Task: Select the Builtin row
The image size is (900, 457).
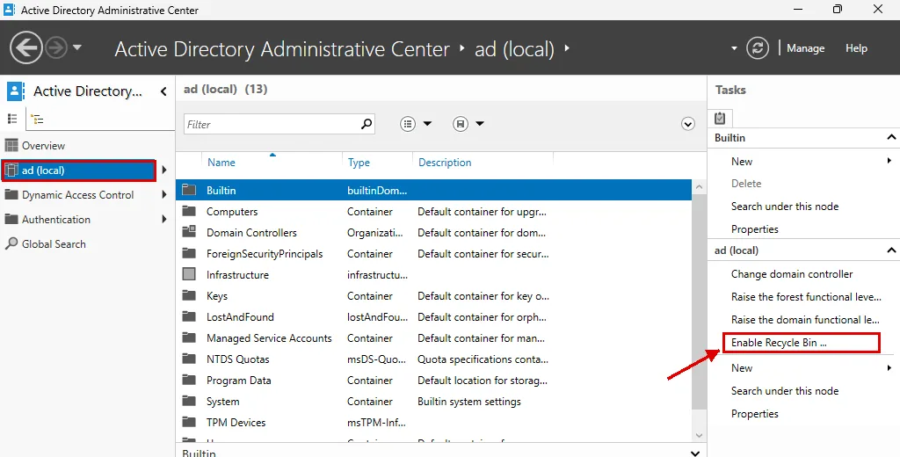Action: coord(434,191)
